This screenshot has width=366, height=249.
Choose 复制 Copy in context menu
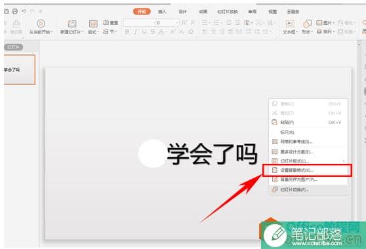pos(308,104)
